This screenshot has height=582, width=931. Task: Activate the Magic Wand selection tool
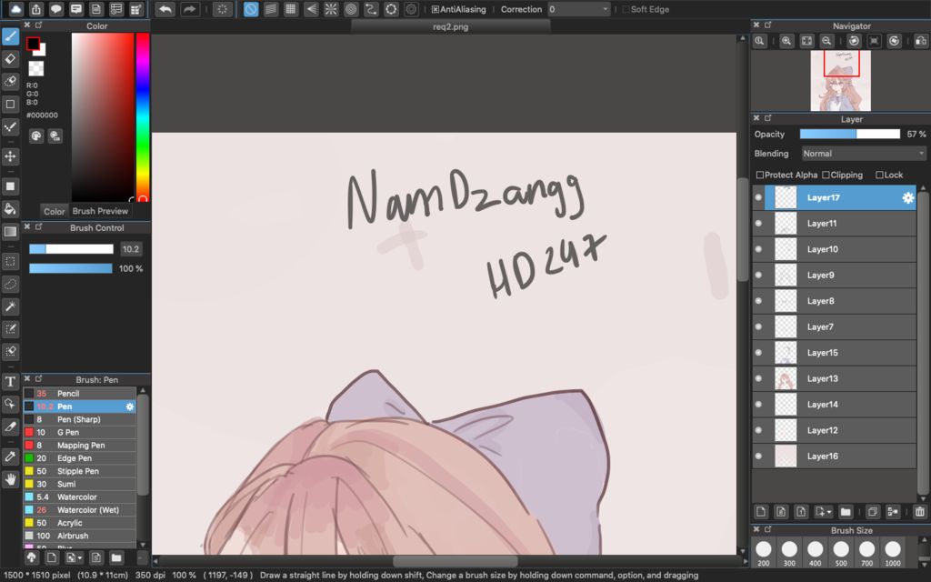coord(11,306)
